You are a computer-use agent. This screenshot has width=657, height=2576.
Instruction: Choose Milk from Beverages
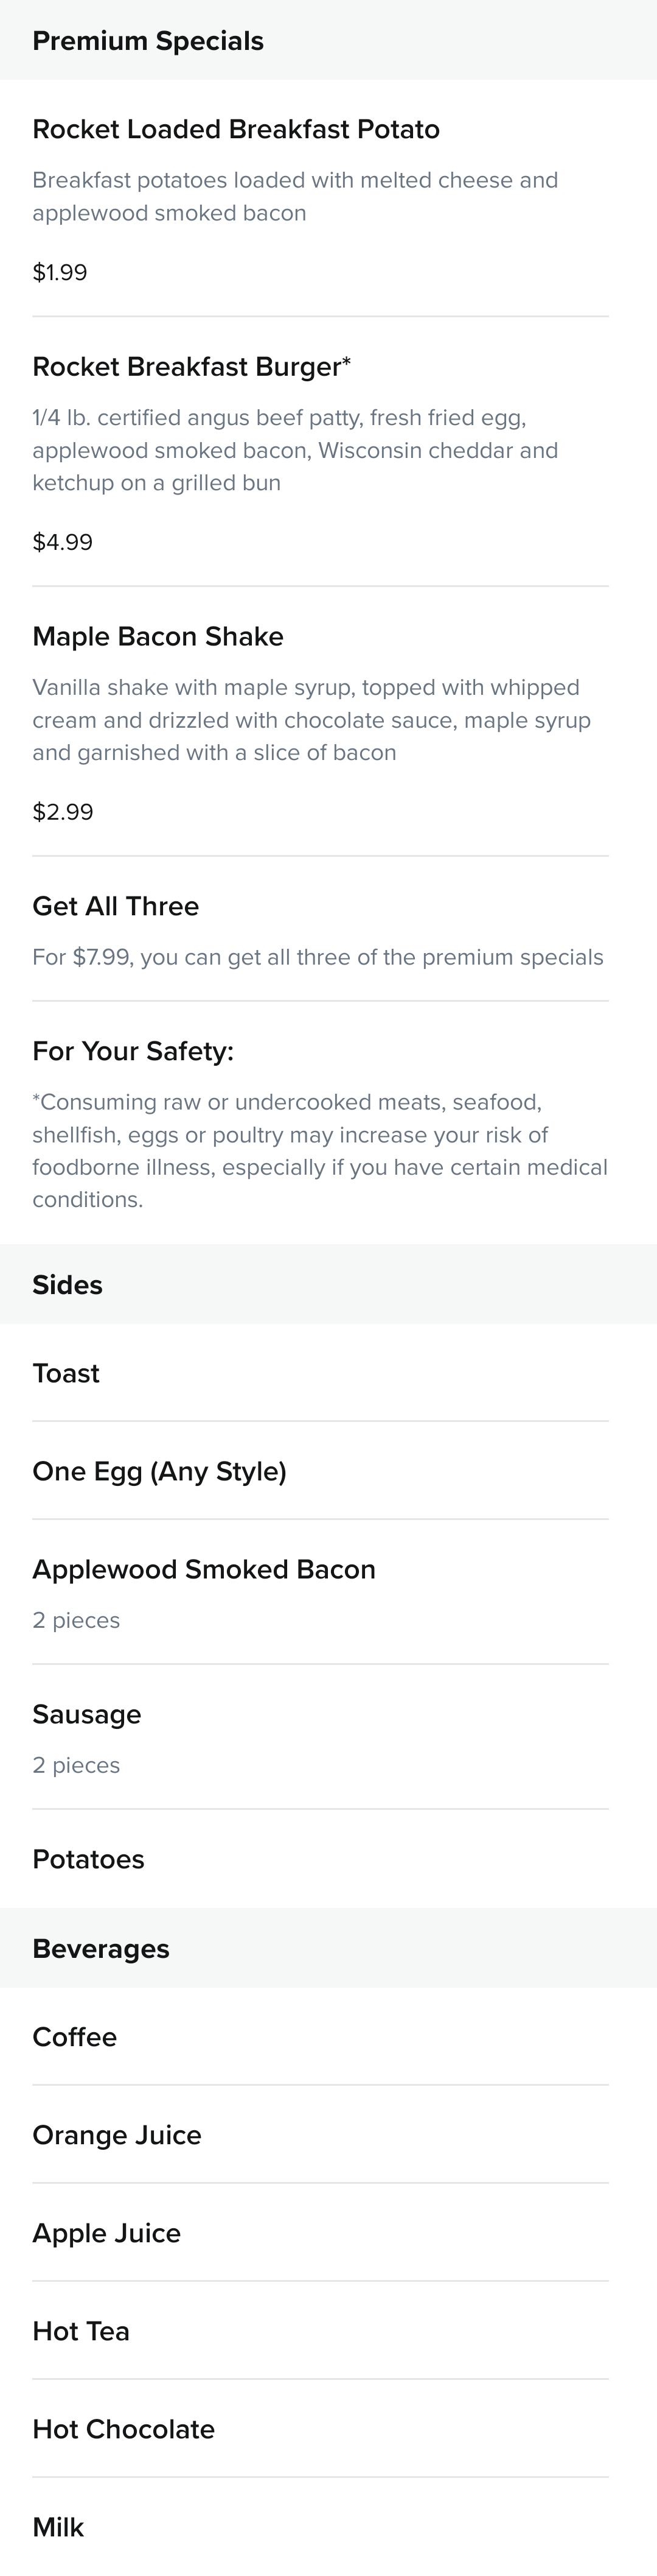pyautogui.click(x=321, y=2527)
